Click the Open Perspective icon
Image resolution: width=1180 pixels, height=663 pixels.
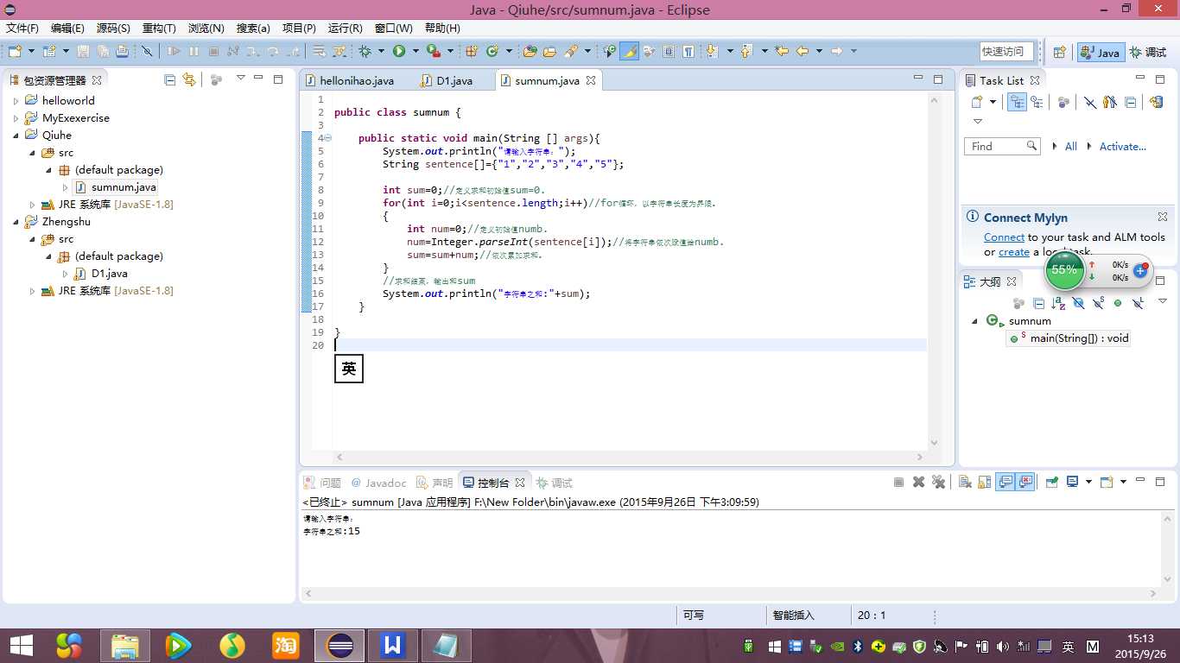(x=1059, y=52)
